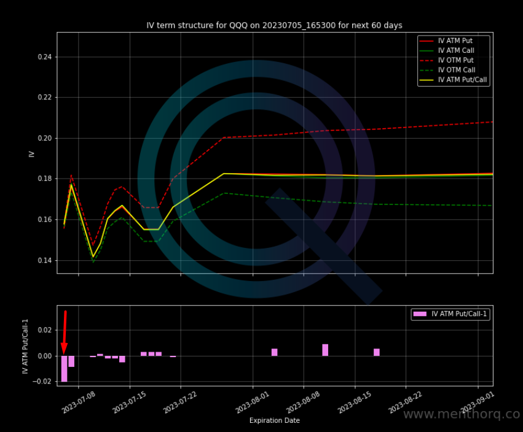Click the positive 0.02 tick on lower chart
This screenshot has width=523, height=432.
pos(45,330)
